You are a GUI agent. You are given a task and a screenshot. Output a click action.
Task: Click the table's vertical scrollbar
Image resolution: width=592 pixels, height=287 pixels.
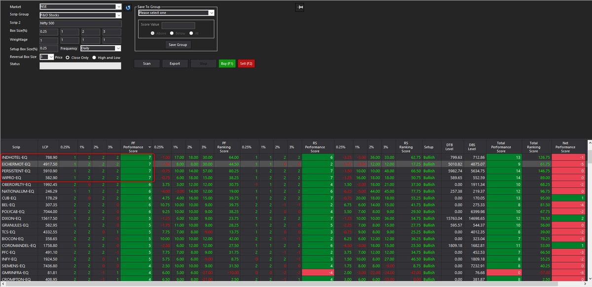tap(589, 211)
